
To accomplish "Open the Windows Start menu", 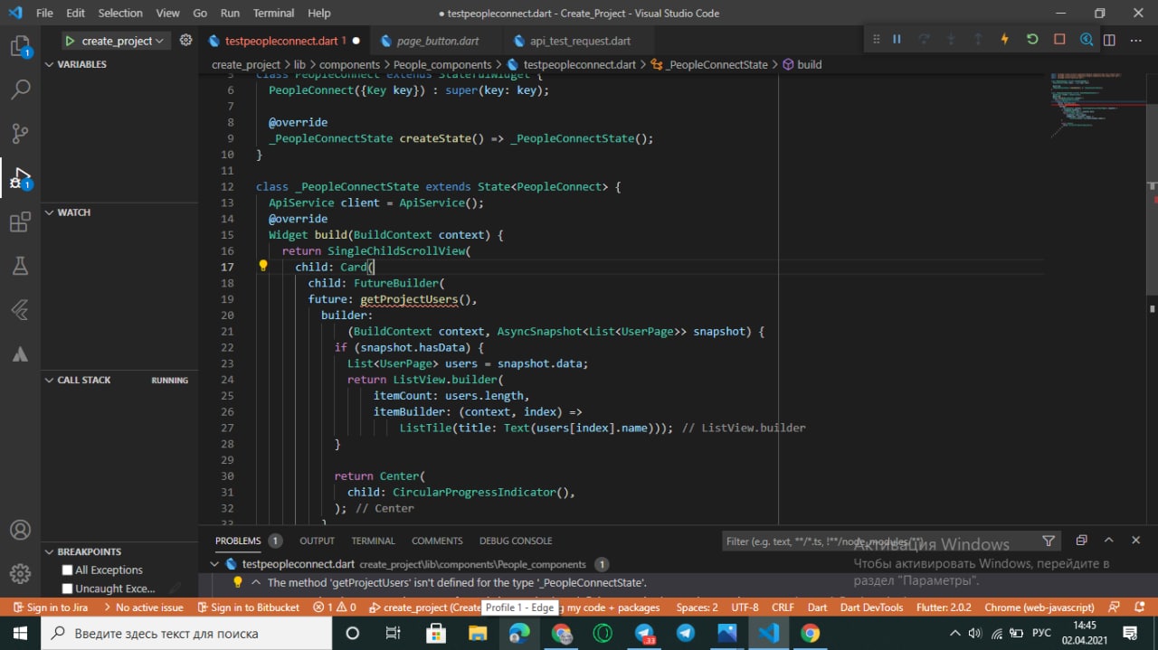I will tap(20, 633).
